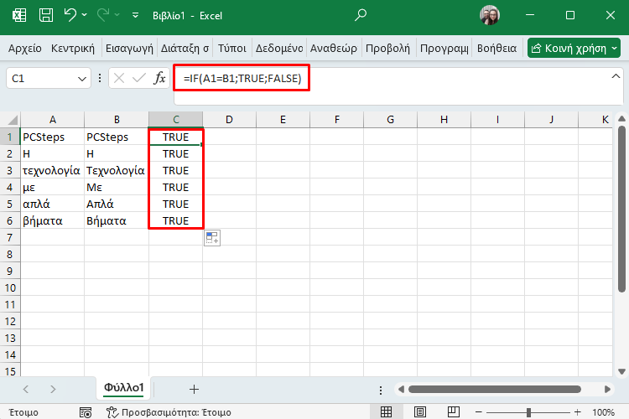This screenshot has width=629, height=419.
Task: Confirm the formula with checkmark icon
Action: tap(138, 78)
